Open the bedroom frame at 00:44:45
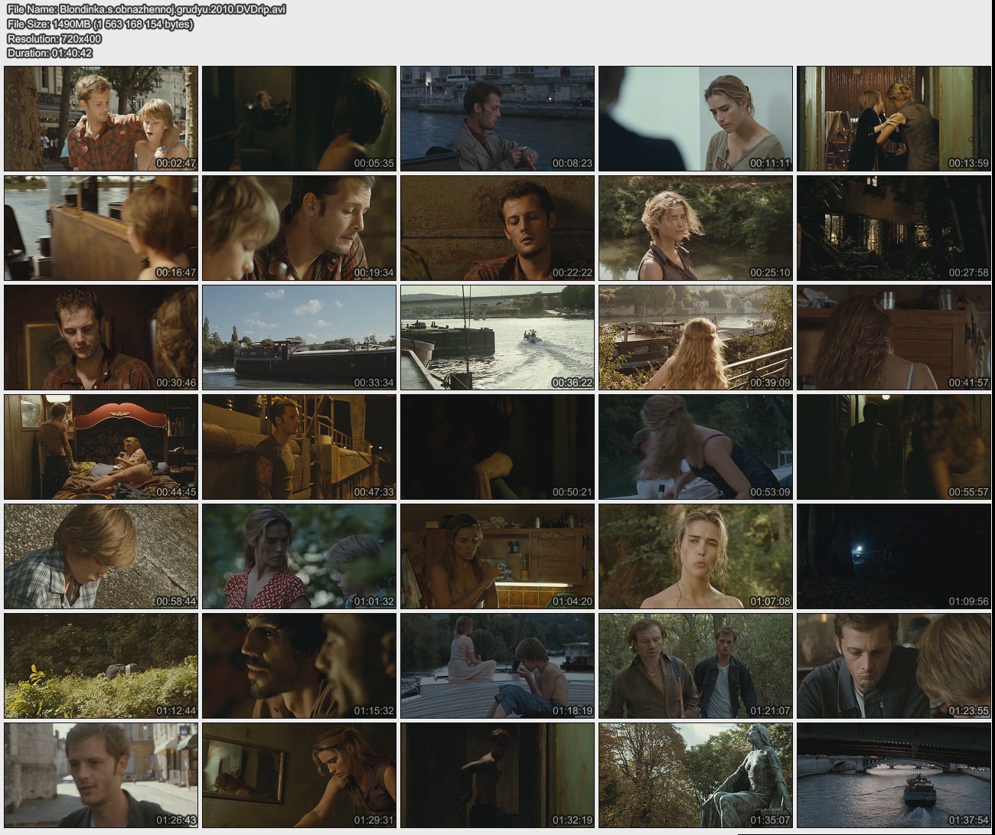Screen dimensions: 995x835 tap(101, 447)
